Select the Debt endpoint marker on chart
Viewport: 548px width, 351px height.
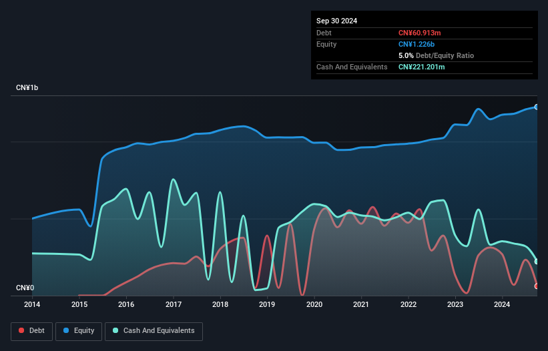click(x=537, y=286)
